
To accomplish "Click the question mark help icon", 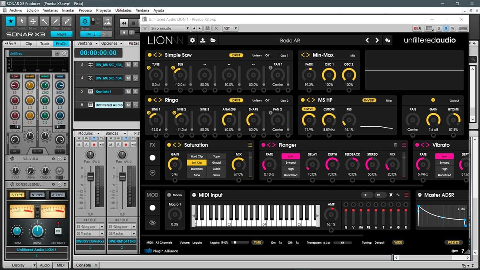I will (463, 251).
